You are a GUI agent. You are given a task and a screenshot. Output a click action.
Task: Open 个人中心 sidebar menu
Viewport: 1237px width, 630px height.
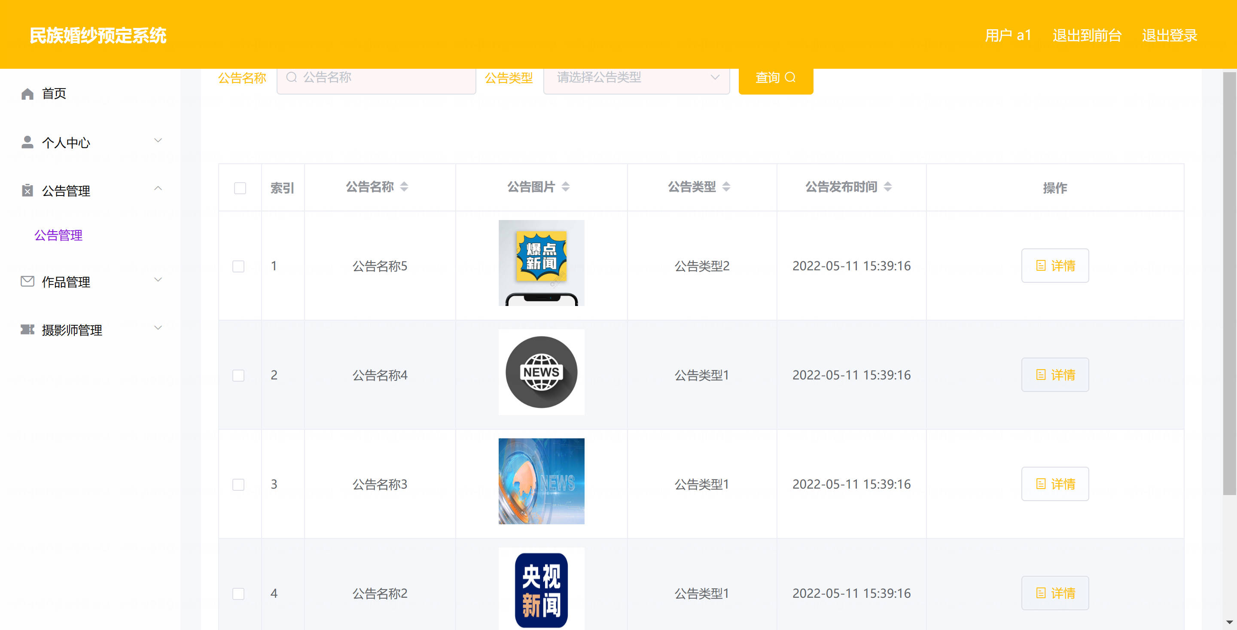90,142
